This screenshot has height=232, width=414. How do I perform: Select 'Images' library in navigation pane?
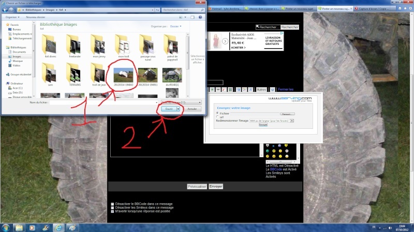coord(17,57)
